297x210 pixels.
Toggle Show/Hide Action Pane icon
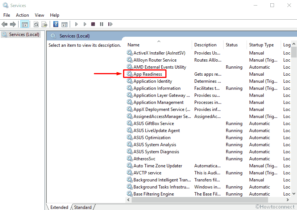coord(65,24)
